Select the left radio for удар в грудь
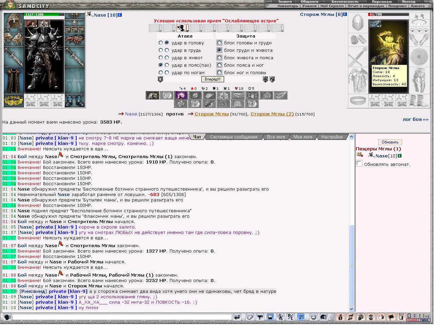 (x=161, y=50)
